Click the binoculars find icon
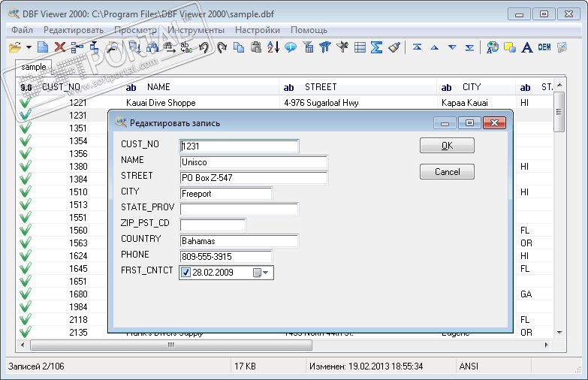 152,47
